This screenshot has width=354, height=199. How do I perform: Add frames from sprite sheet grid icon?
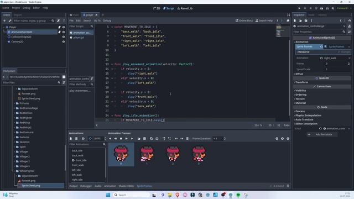[144, 139]
